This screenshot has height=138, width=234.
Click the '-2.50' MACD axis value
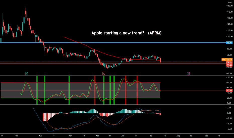229,118
